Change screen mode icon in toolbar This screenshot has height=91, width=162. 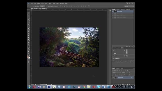[29, 62]
